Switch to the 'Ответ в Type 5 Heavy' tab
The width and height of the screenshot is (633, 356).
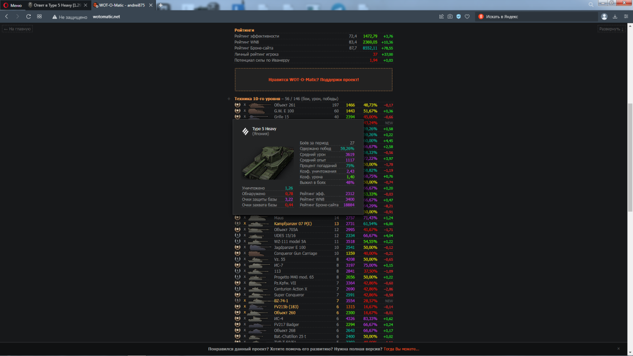coord(57,5)
